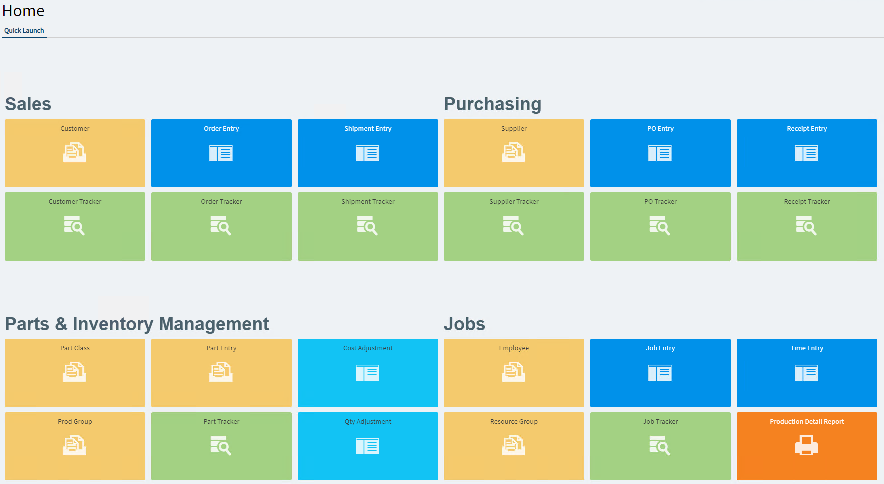Open the Part Class tile
Screen dimensions: 884x484
[75, 373]
